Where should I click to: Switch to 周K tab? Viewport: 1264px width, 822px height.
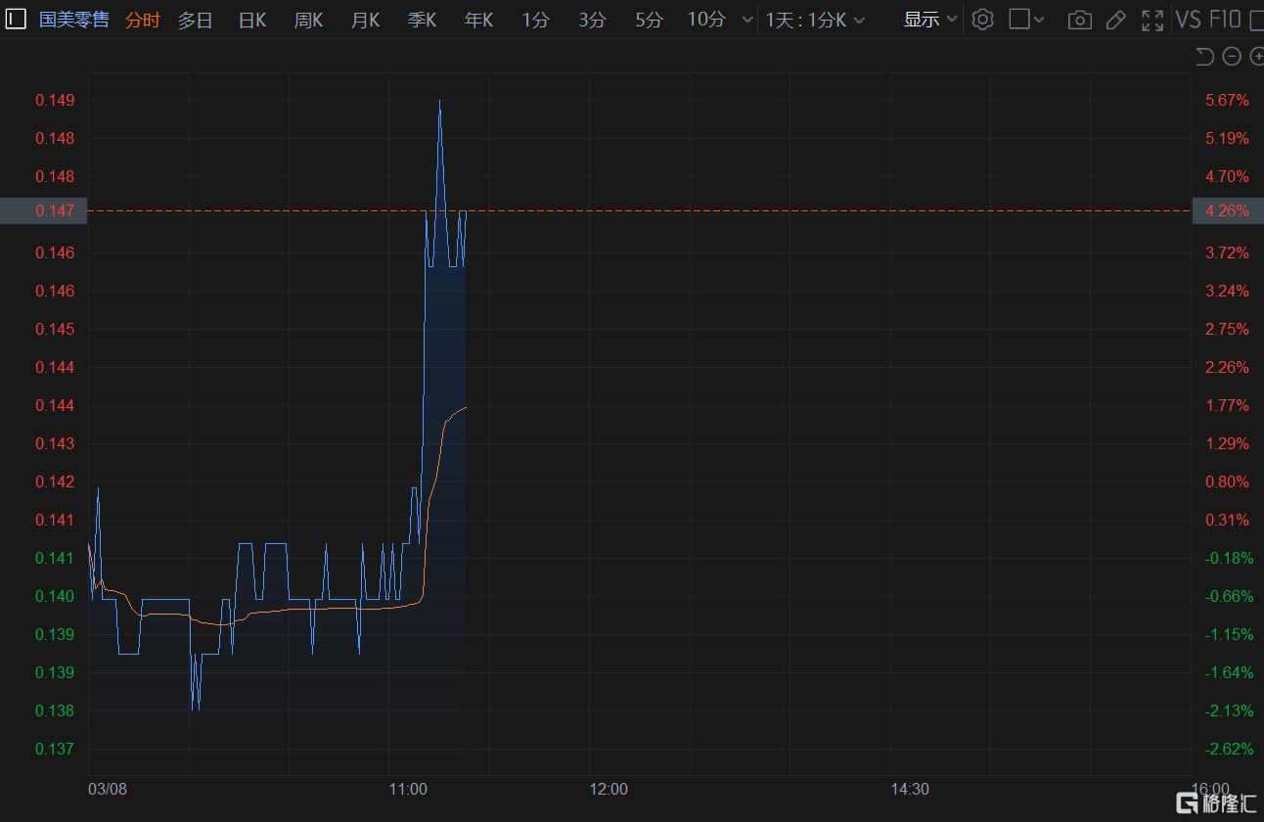309,20
